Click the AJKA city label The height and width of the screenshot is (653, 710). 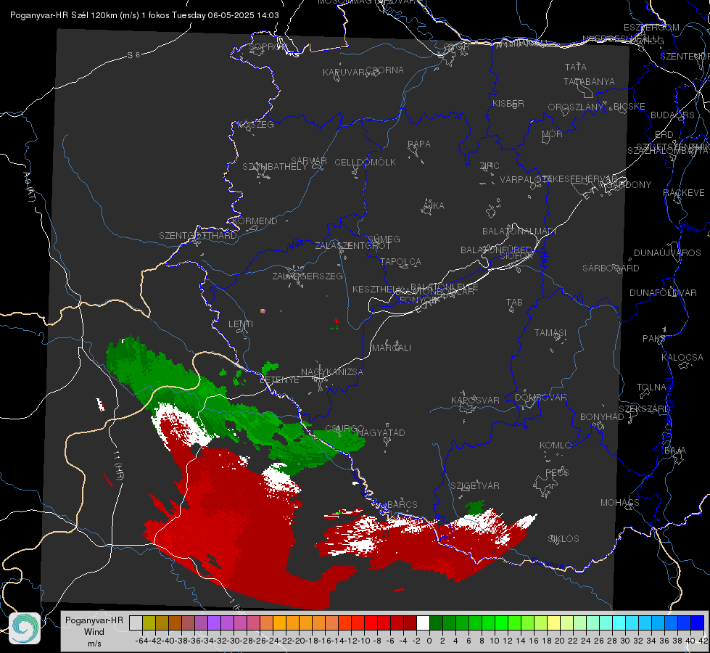[x=434, y=206]
